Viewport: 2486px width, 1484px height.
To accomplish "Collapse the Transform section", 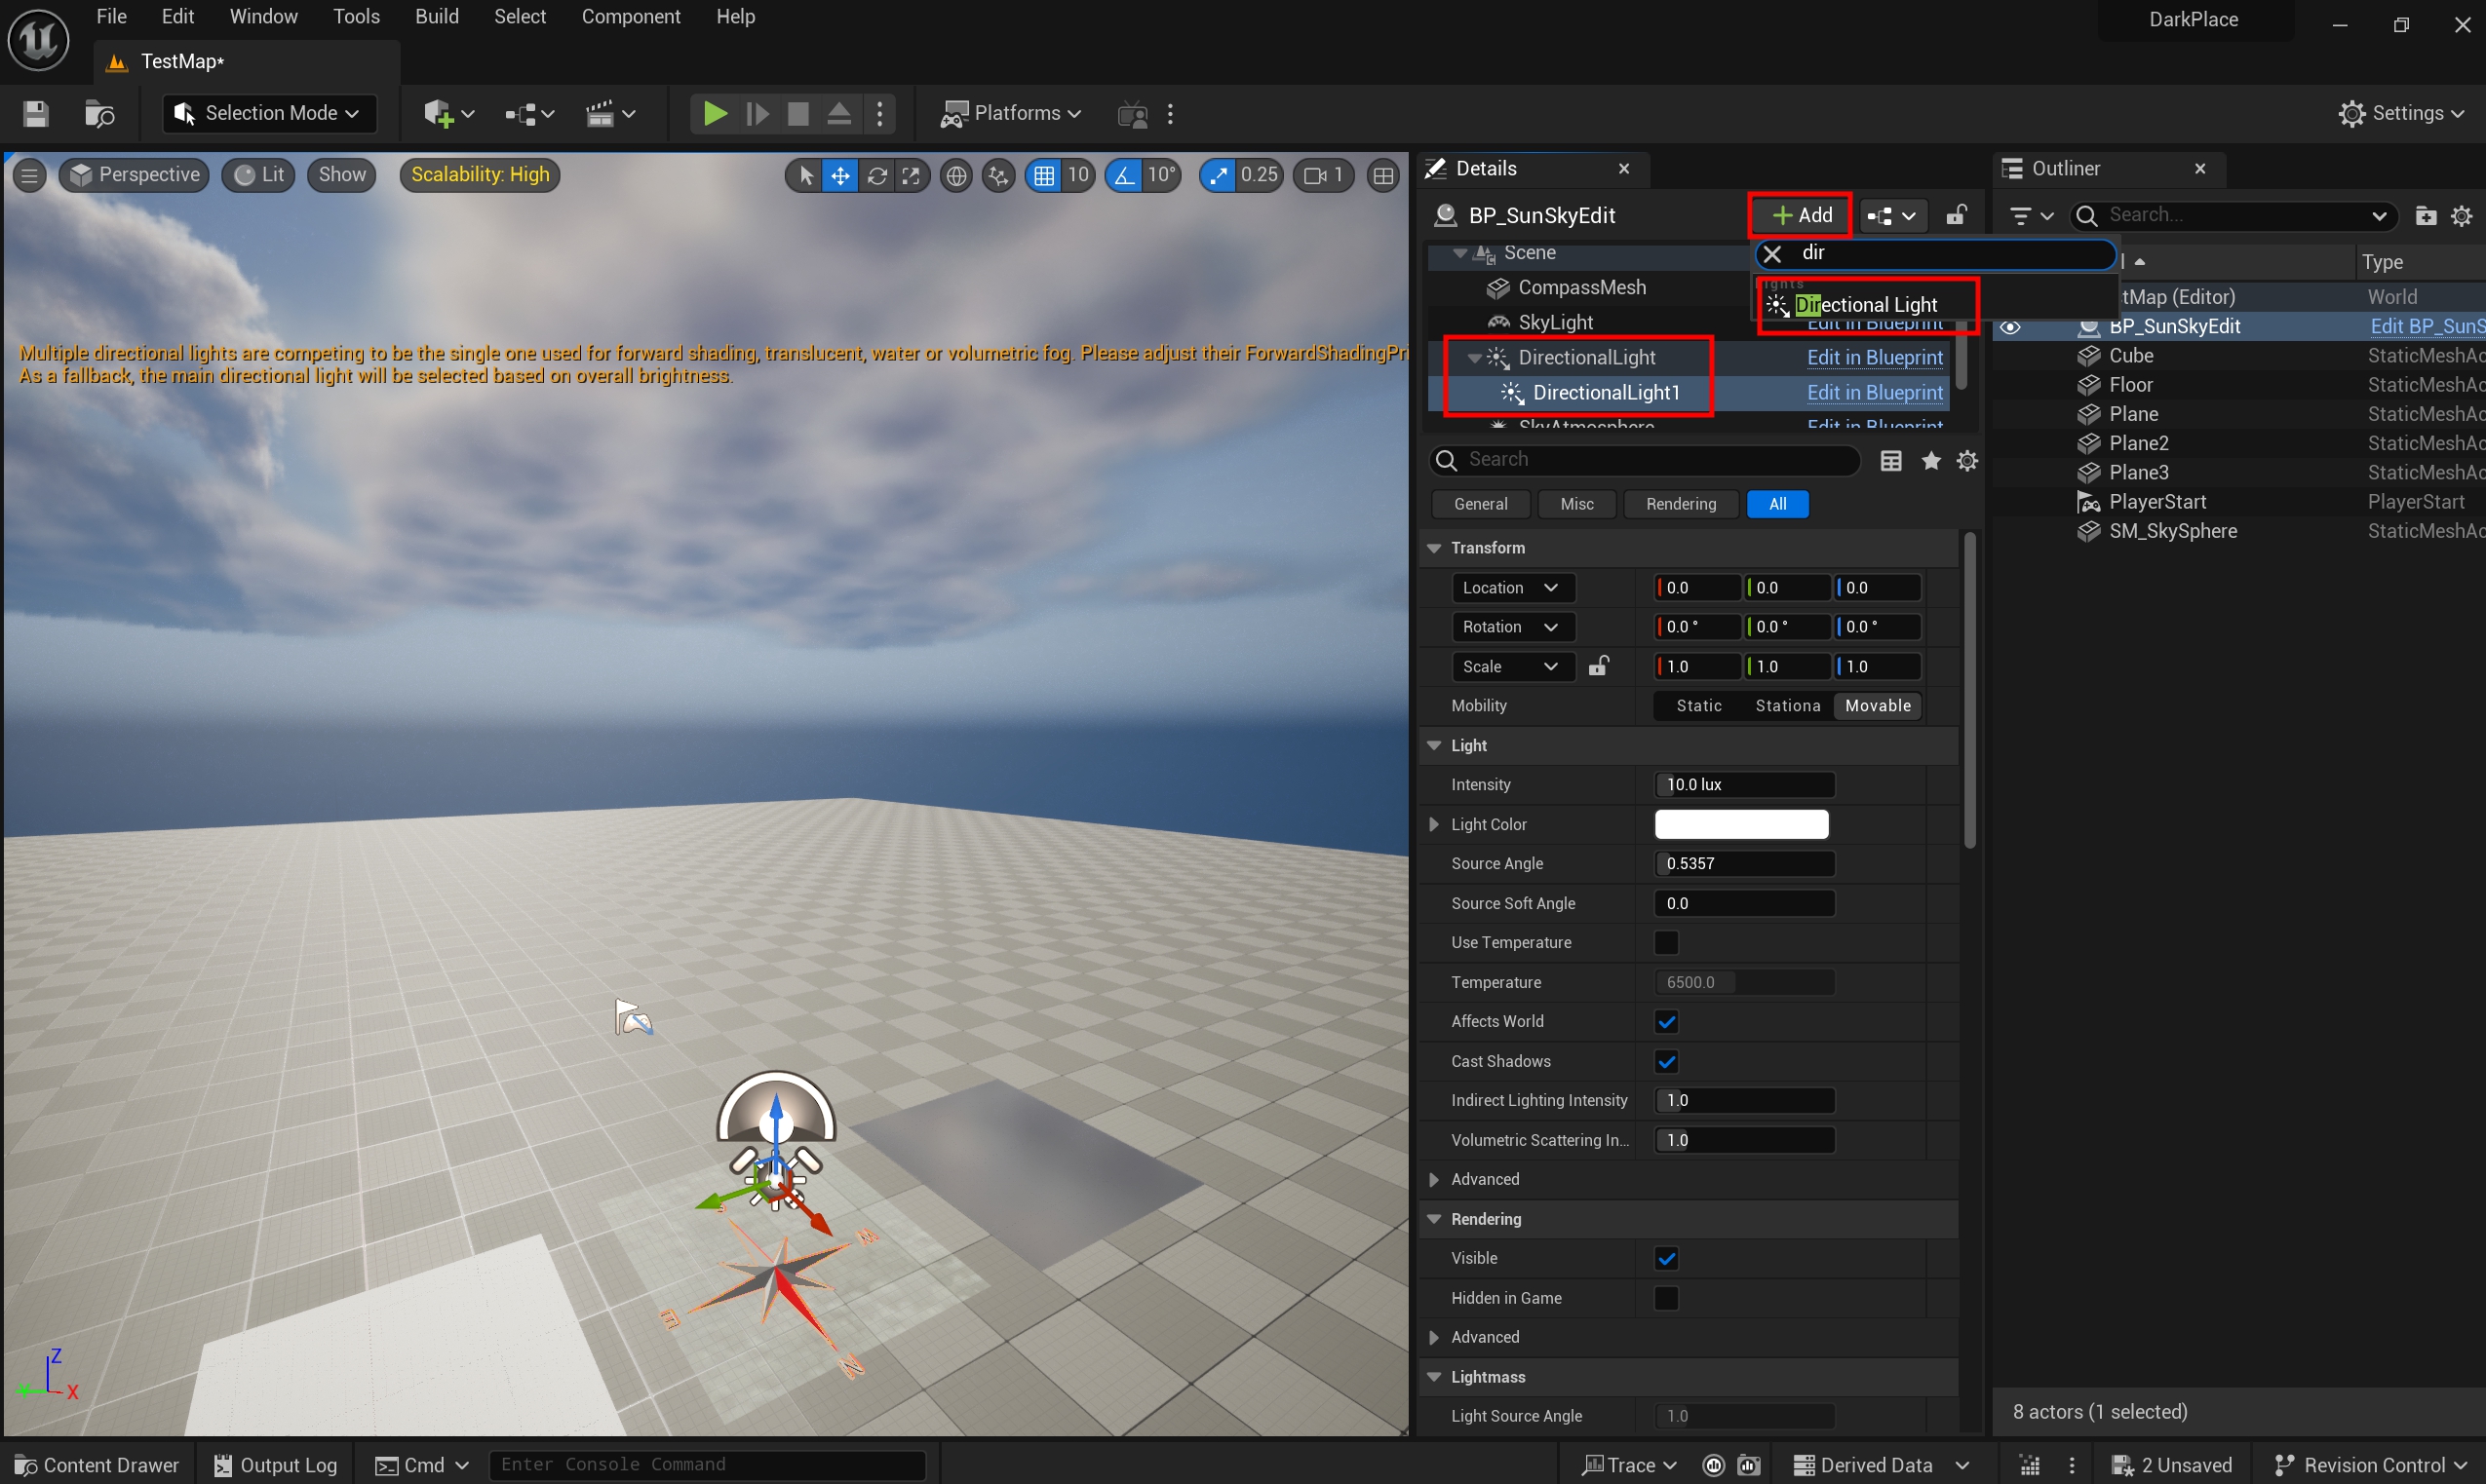I will [x=1433, y=548].
